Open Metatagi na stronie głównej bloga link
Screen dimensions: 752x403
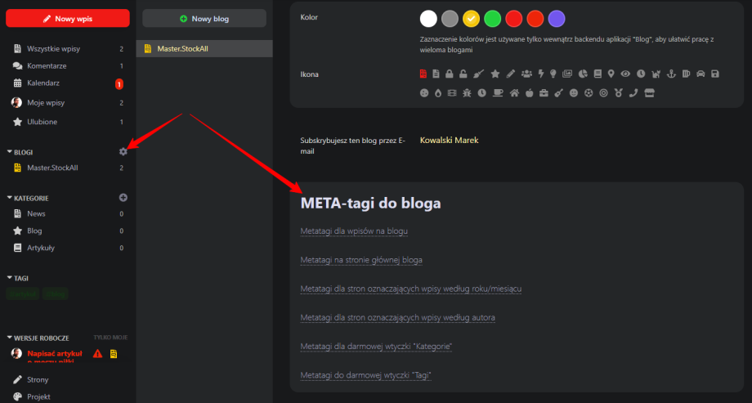[x=361, y=259]
